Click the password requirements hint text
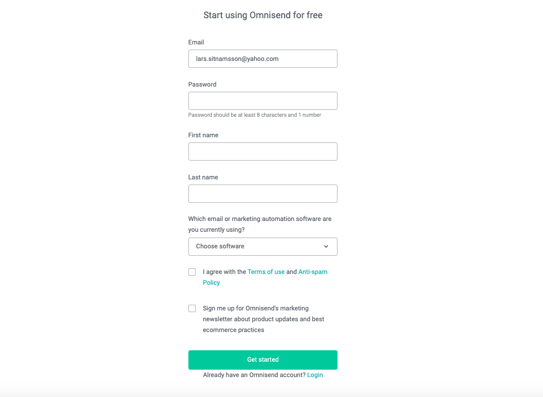543x397 pixels. pyautogui.click(x=254, y=115)
